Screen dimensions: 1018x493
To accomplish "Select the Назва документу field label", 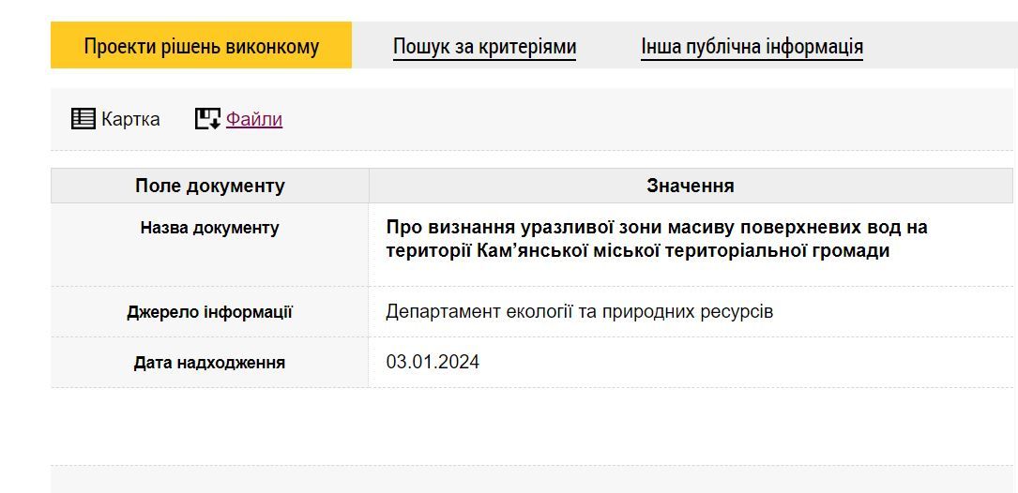I will click(209, 228).
